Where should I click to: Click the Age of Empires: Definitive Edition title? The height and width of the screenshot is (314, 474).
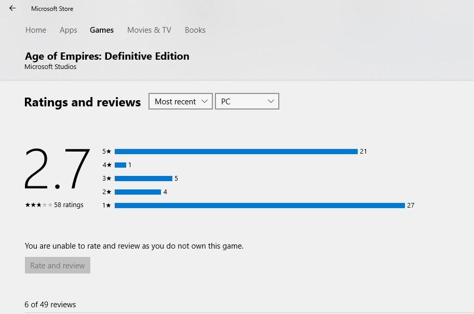pos(107,56)
